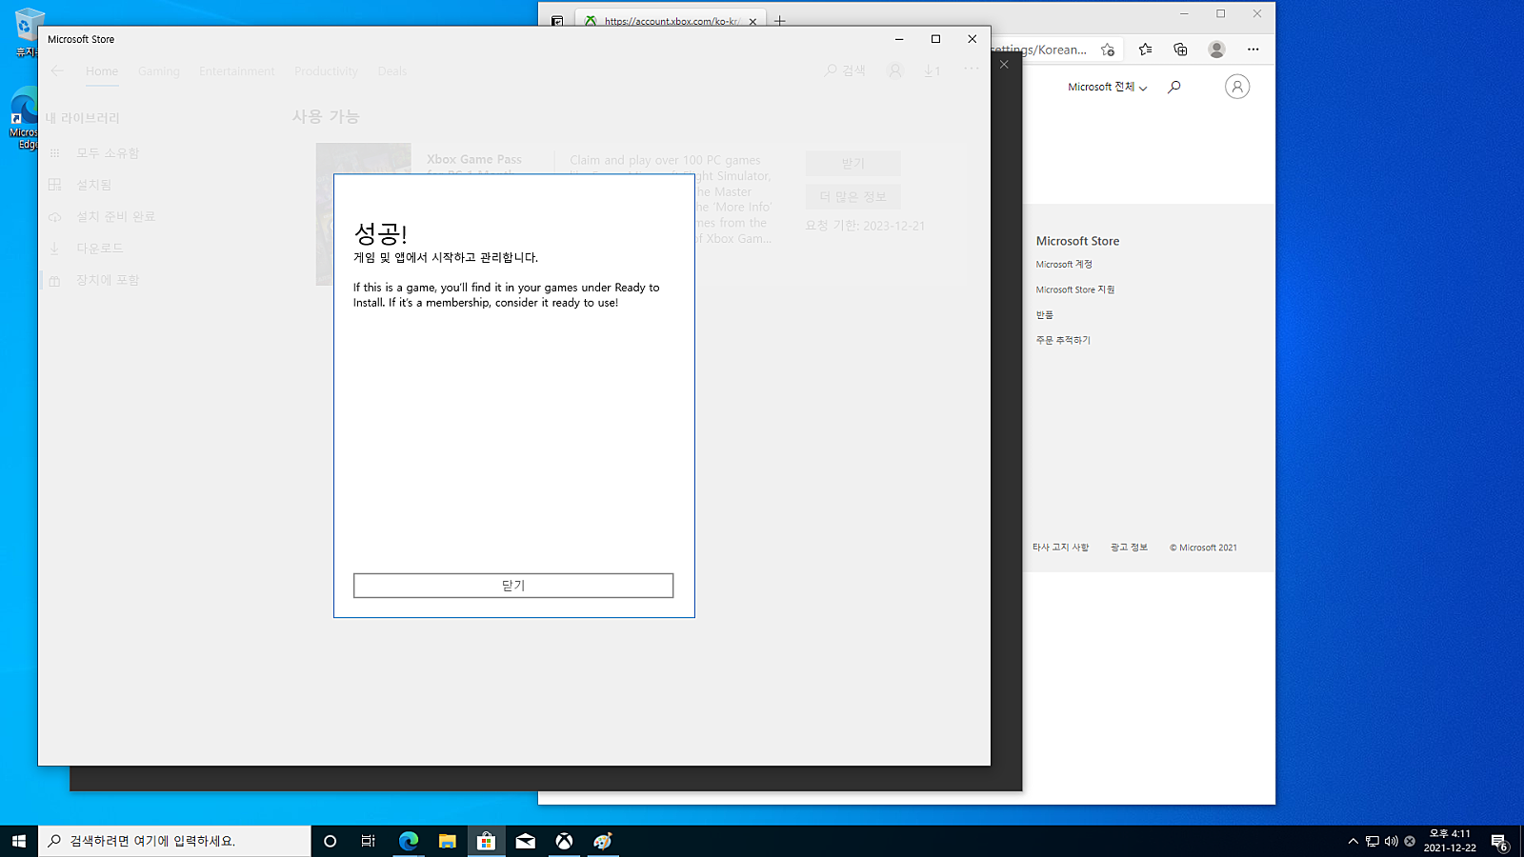Open Store user account icon
The image size is (1524, 857).
click(x=895, y=70)
